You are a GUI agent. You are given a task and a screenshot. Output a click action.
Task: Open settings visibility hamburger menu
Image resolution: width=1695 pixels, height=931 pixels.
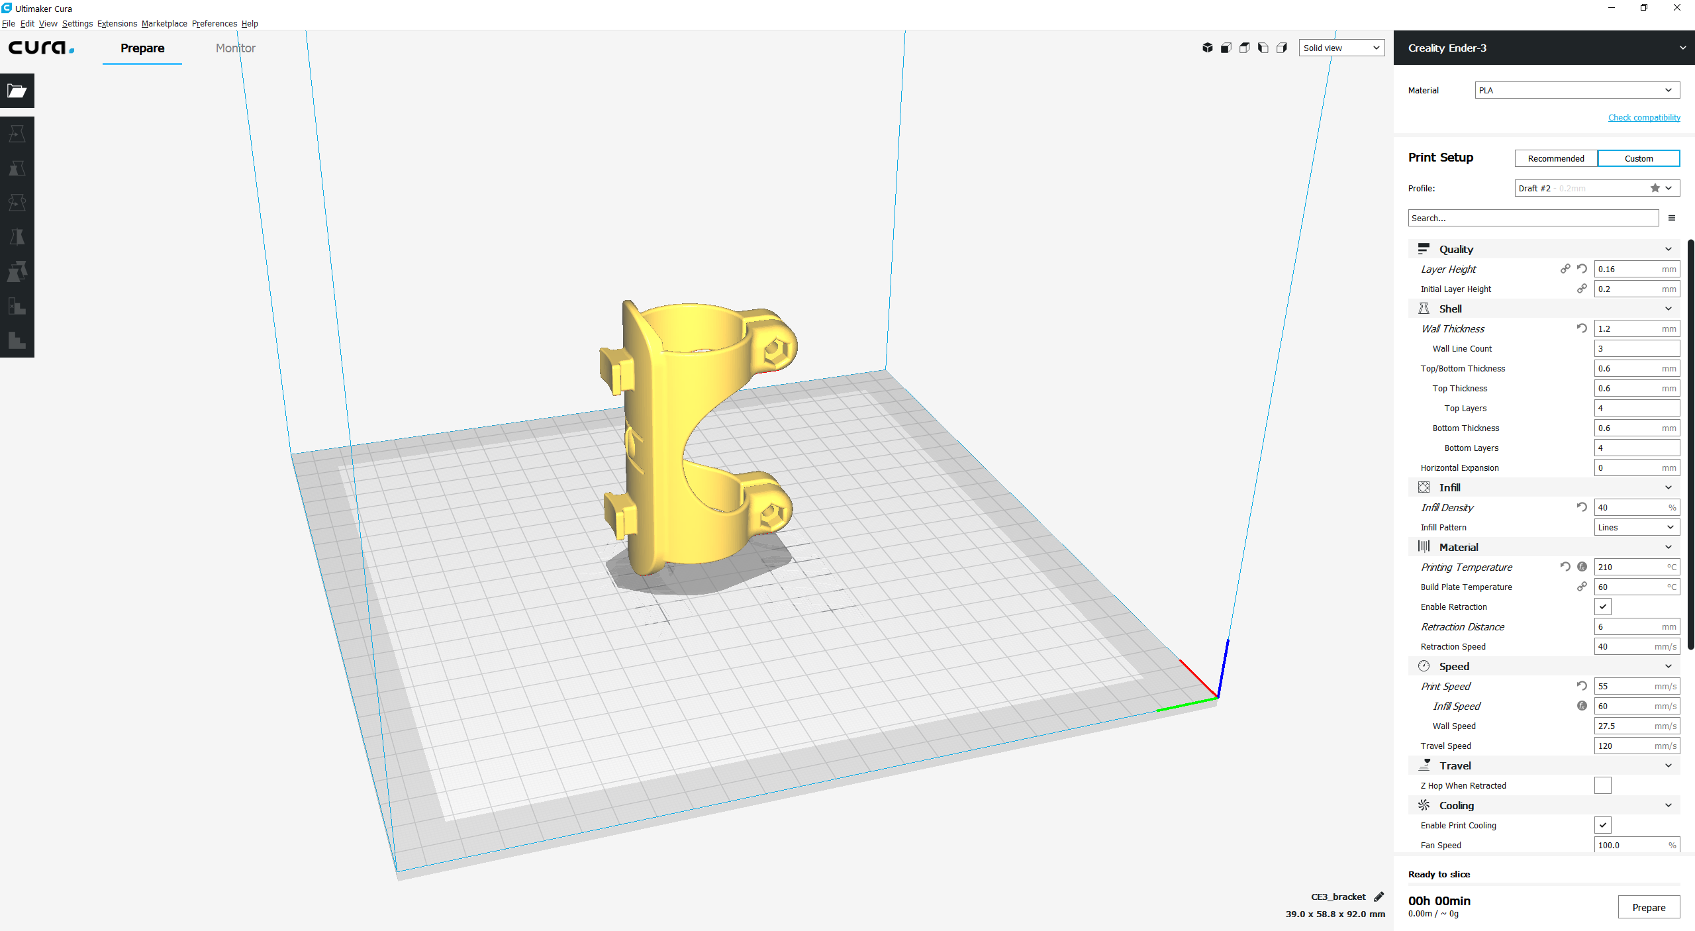(1672, 218)
